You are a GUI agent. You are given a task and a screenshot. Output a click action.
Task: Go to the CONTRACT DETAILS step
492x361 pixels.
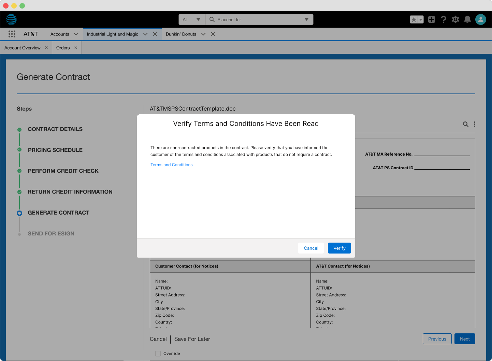pos(55,129)
